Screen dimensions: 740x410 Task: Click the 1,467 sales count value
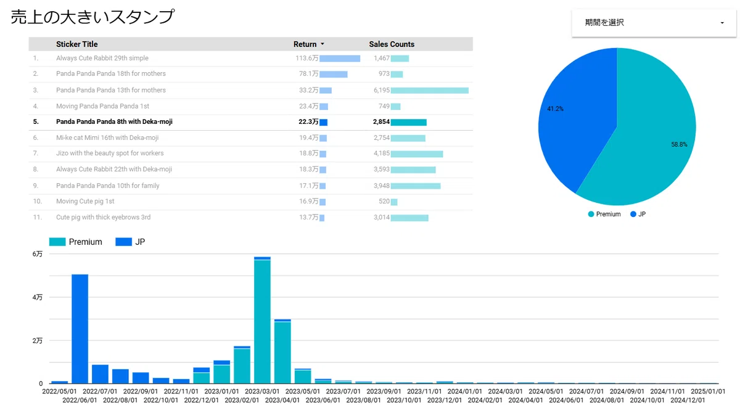click(x=382, y=59)
